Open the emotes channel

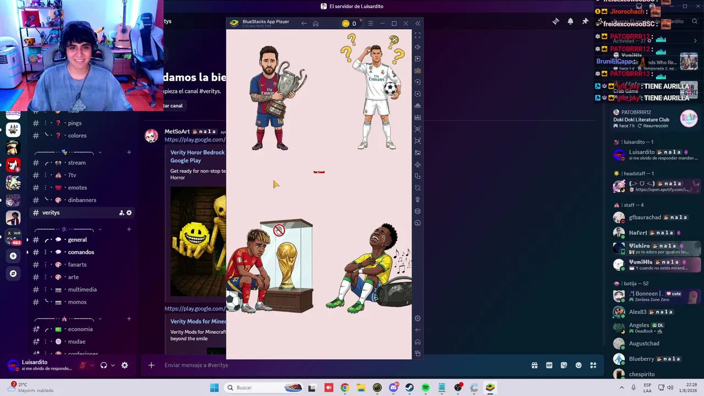82,188
